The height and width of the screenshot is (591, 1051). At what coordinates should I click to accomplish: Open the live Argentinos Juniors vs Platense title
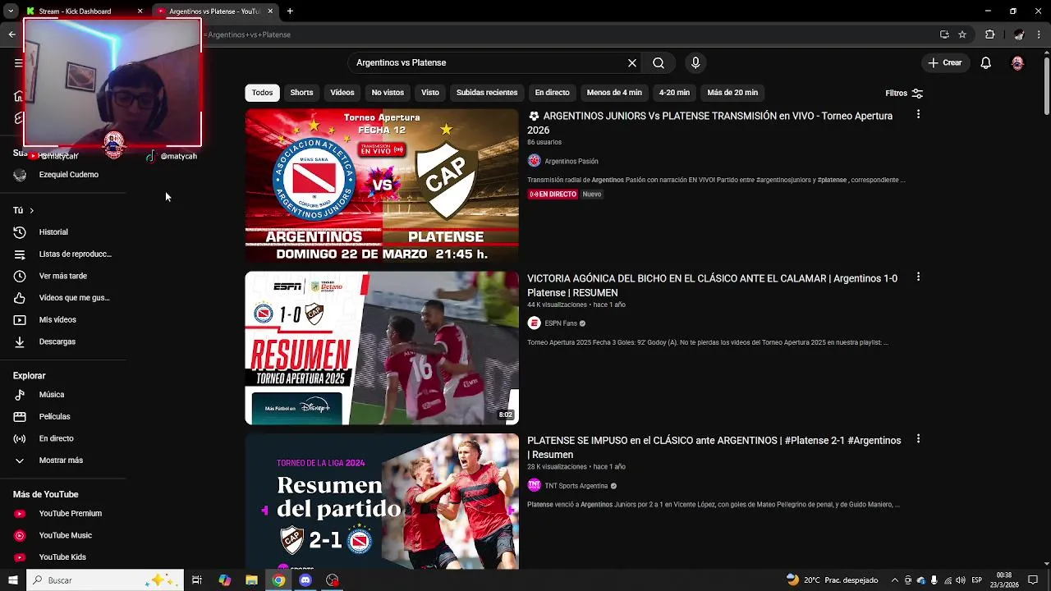(x=710, y=123)
